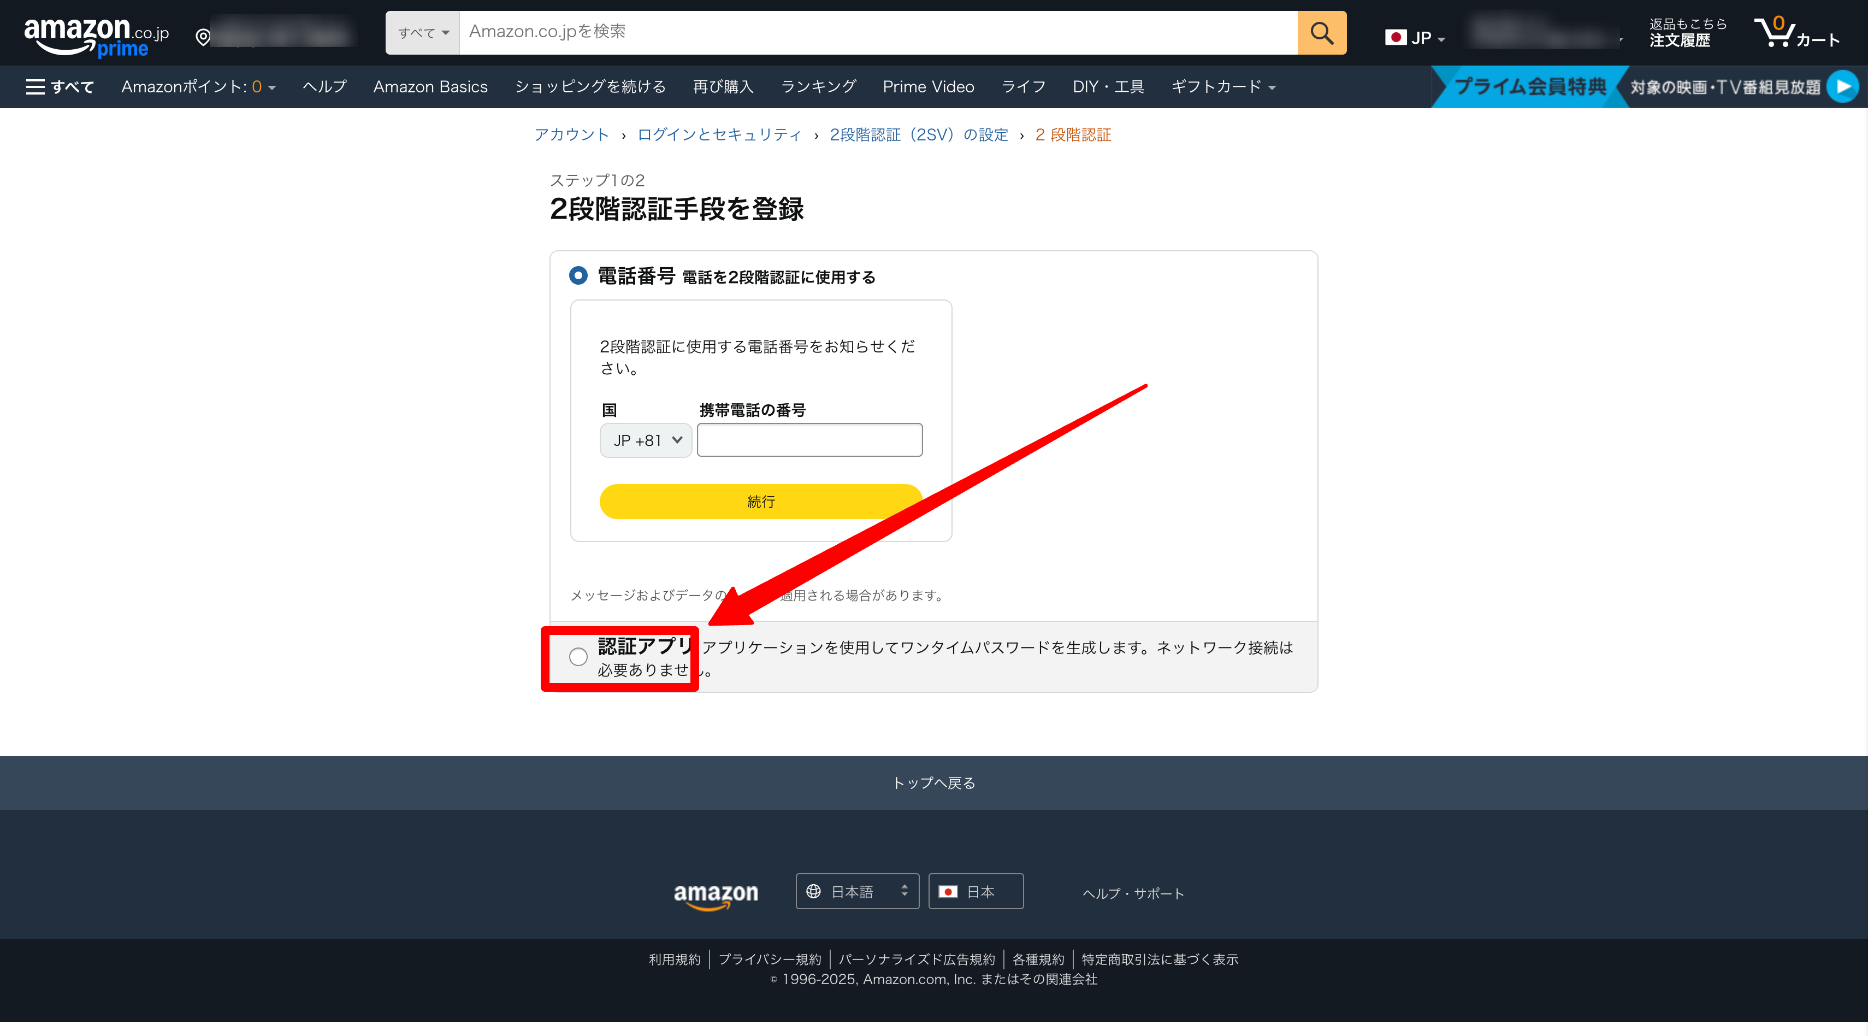Click the Amazon.co.jpを検索 search field

click(878, 33)
